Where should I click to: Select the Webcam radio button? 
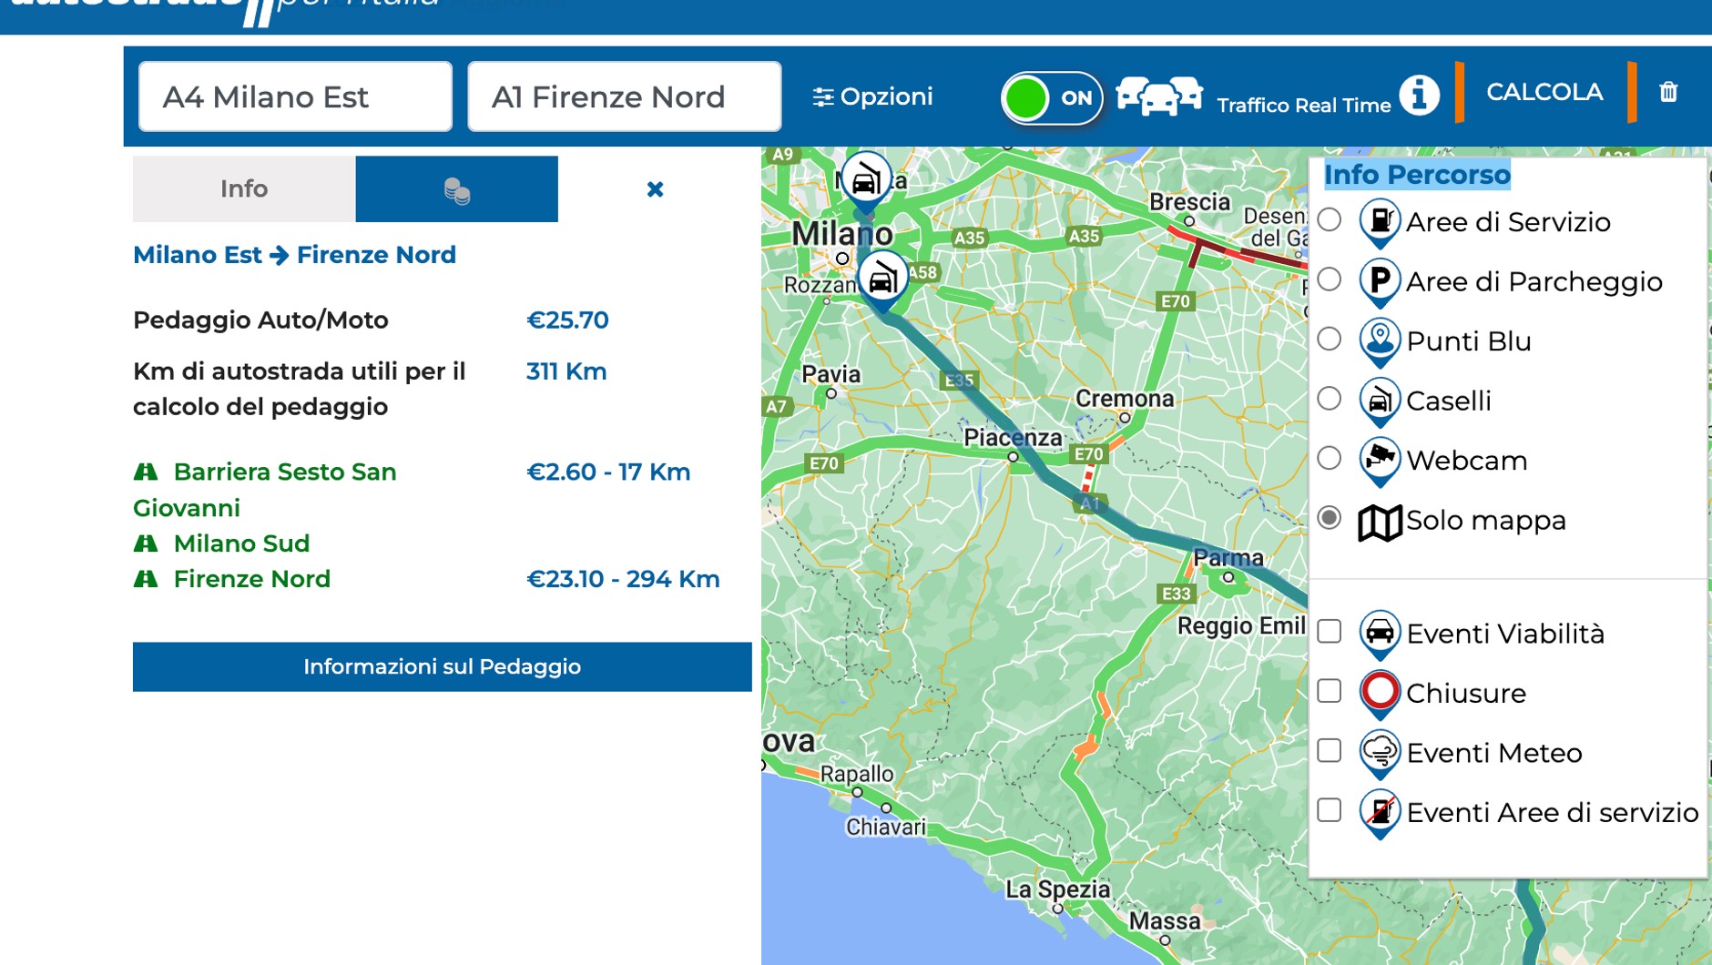click(x=1330, y=458)
